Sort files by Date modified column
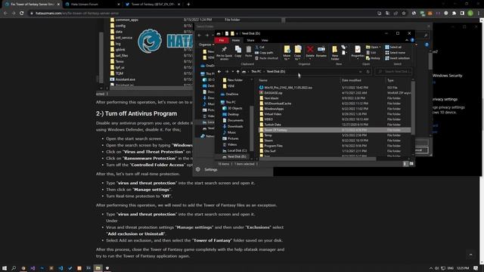 (351, 80)
